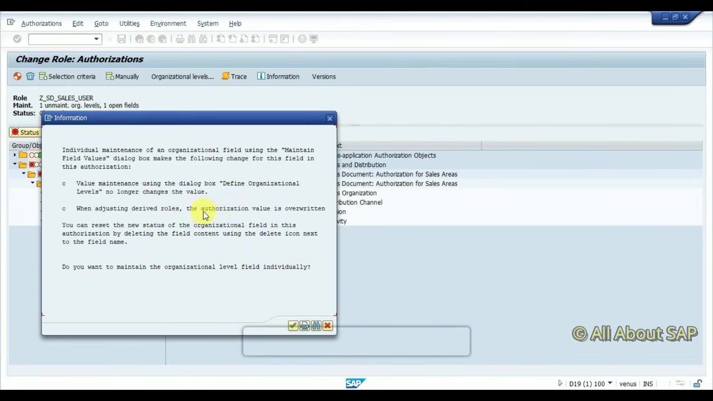Click the 'venus' server name in status bar
713x401 pixels.
[x=628, y=384]
